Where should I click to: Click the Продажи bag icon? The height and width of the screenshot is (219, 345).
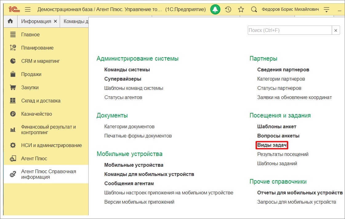pyautogui.click(x=13, y=74)
